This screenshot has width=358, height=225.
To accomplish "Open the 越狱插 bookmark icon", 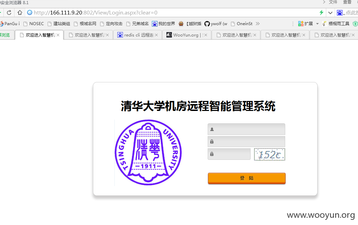I will (181, 24).
